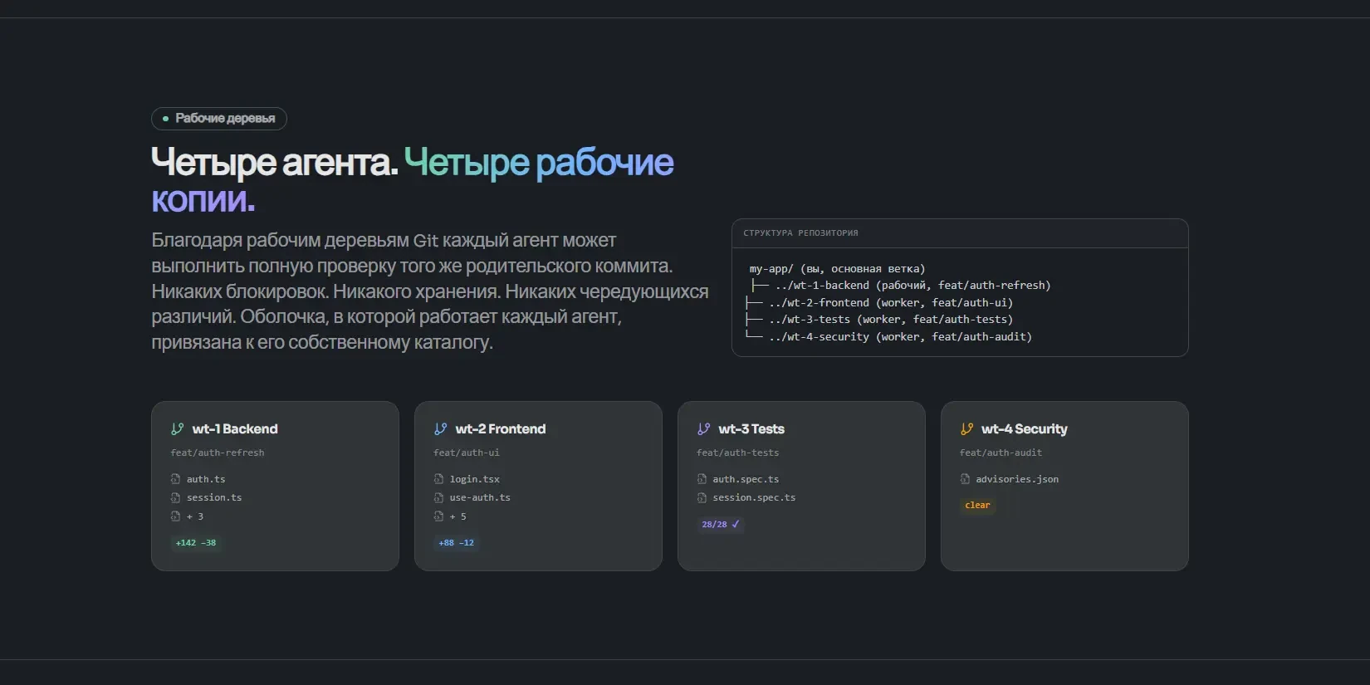Click the feat/auth-refresh branch label in Backend card
Viewport: 1370px width, 685px height.
coord(218,453)
